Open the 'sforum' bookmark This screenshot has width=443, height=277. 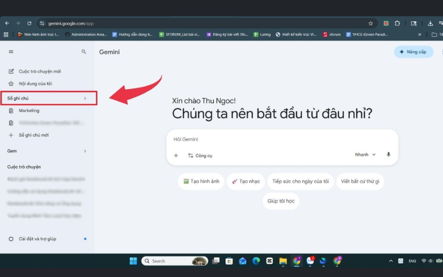(x=332, y=34)
